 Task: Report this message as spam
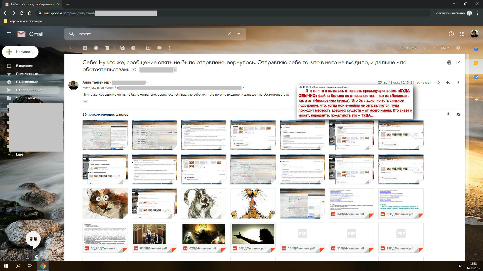click(x=96, y=48)
